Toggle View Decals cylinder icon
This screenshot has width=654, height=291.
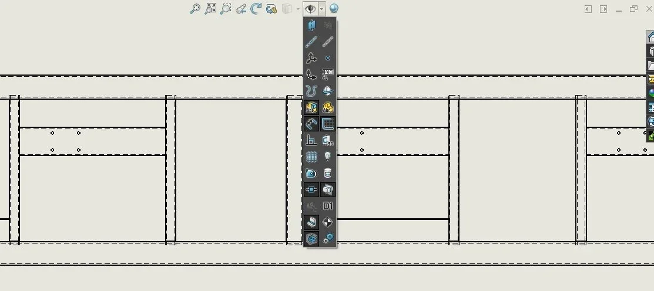328,173
